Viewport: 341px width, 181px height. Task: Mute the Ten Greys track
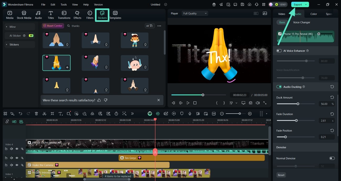[x=12, y=158]
